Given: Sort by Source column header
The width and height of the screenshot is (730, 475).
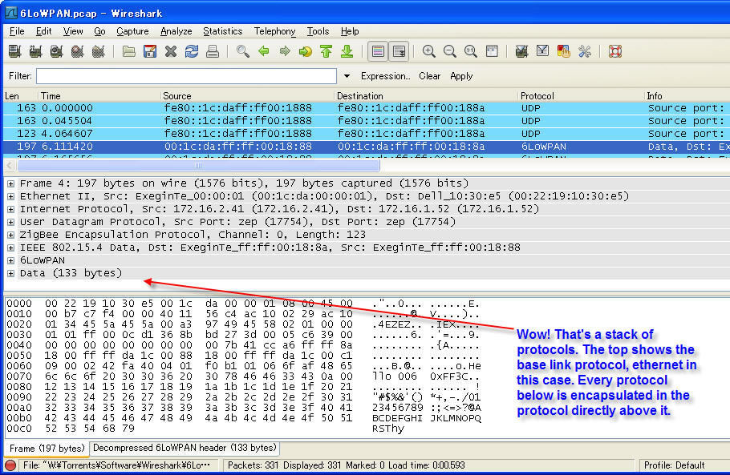Looking at the screenshot, I should [248, 96].
